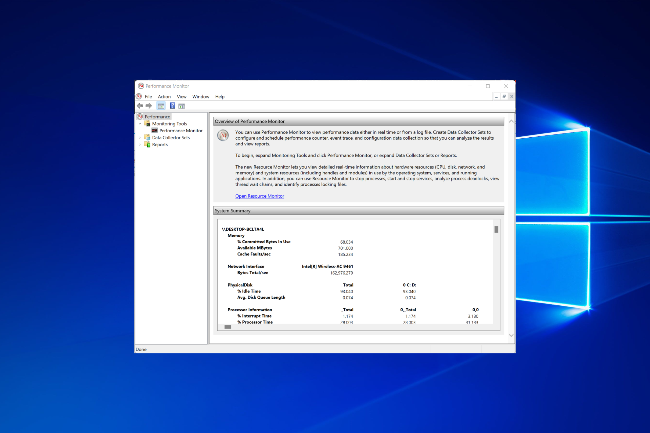Select Reports in the left panel

pyautogui.click(x=159, y=144)
